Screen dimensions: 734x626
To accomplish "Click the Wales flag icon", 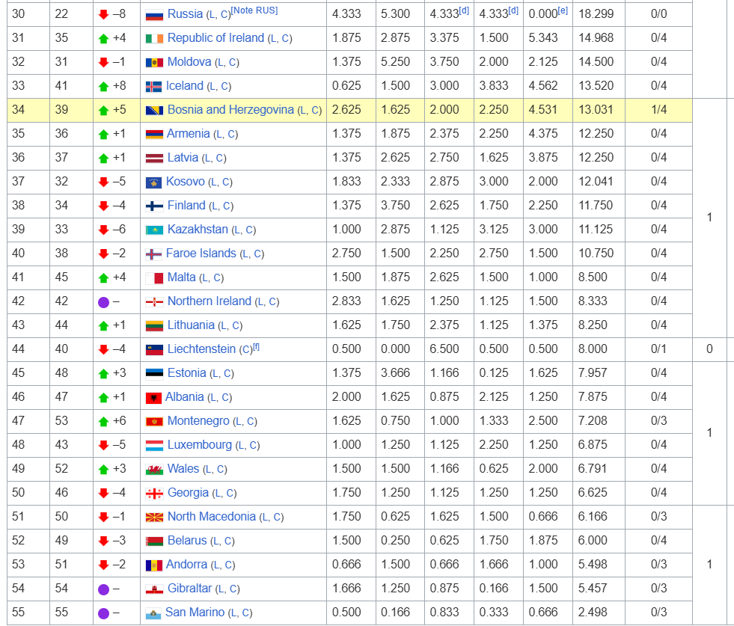I will coord(154,469).
